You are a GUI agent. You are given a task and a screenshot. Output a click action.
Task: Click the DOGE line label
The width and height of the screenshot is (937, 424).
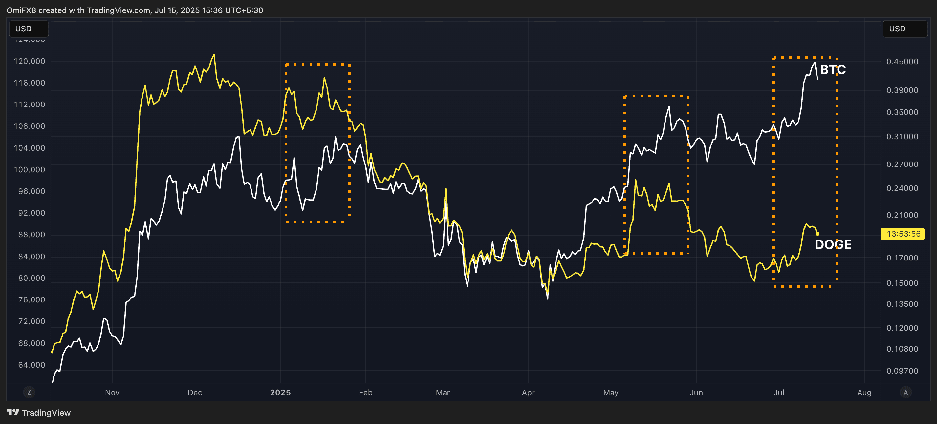[833, 244]
